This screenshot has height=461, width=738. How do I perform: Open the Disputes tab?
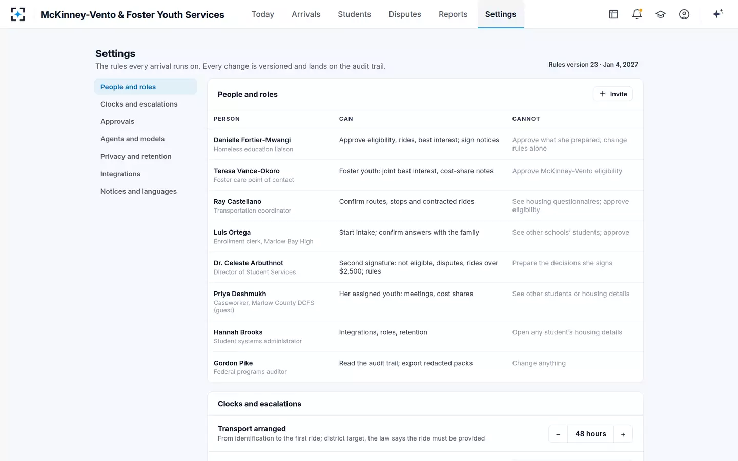[405, 14]
